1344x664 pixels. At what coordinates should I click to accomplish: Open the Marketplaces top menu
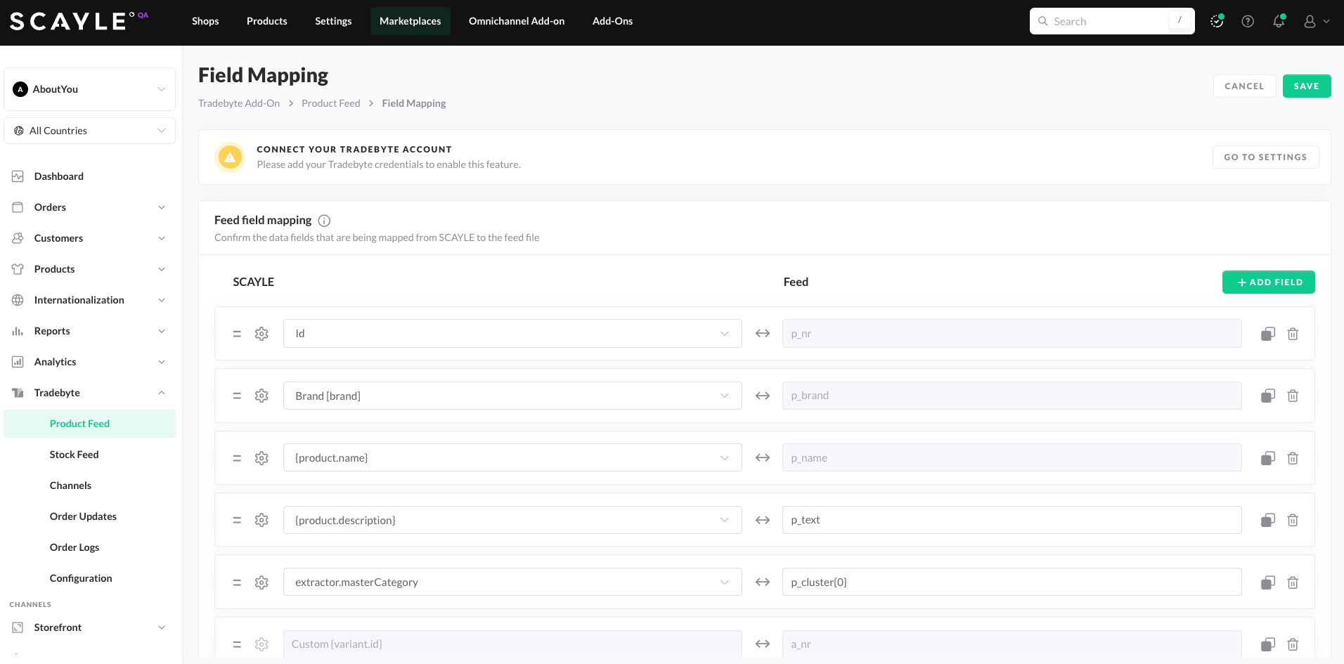[410, 21]
